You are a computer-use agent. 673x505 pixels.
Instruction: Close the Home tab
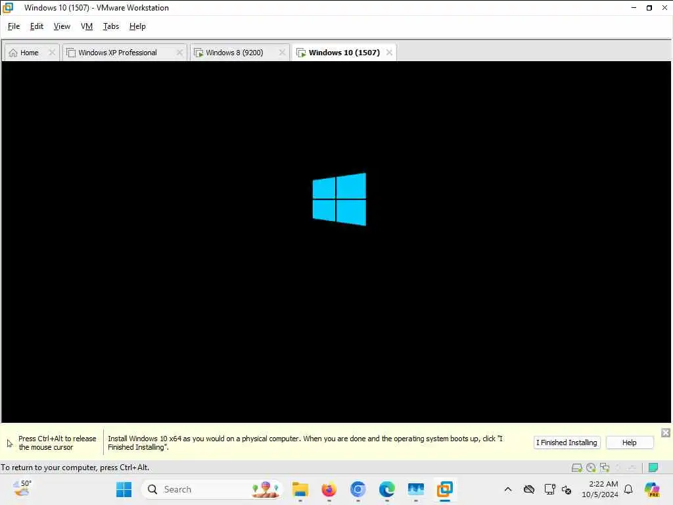coord(52,53)
